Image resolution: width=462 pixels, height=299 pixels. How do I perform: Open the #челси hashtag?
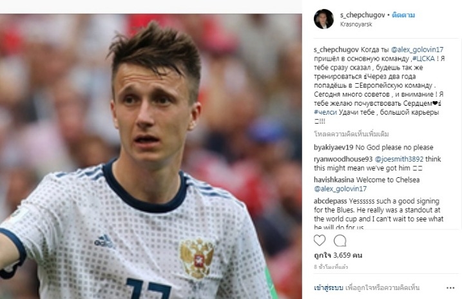click(x=325, y=112)
